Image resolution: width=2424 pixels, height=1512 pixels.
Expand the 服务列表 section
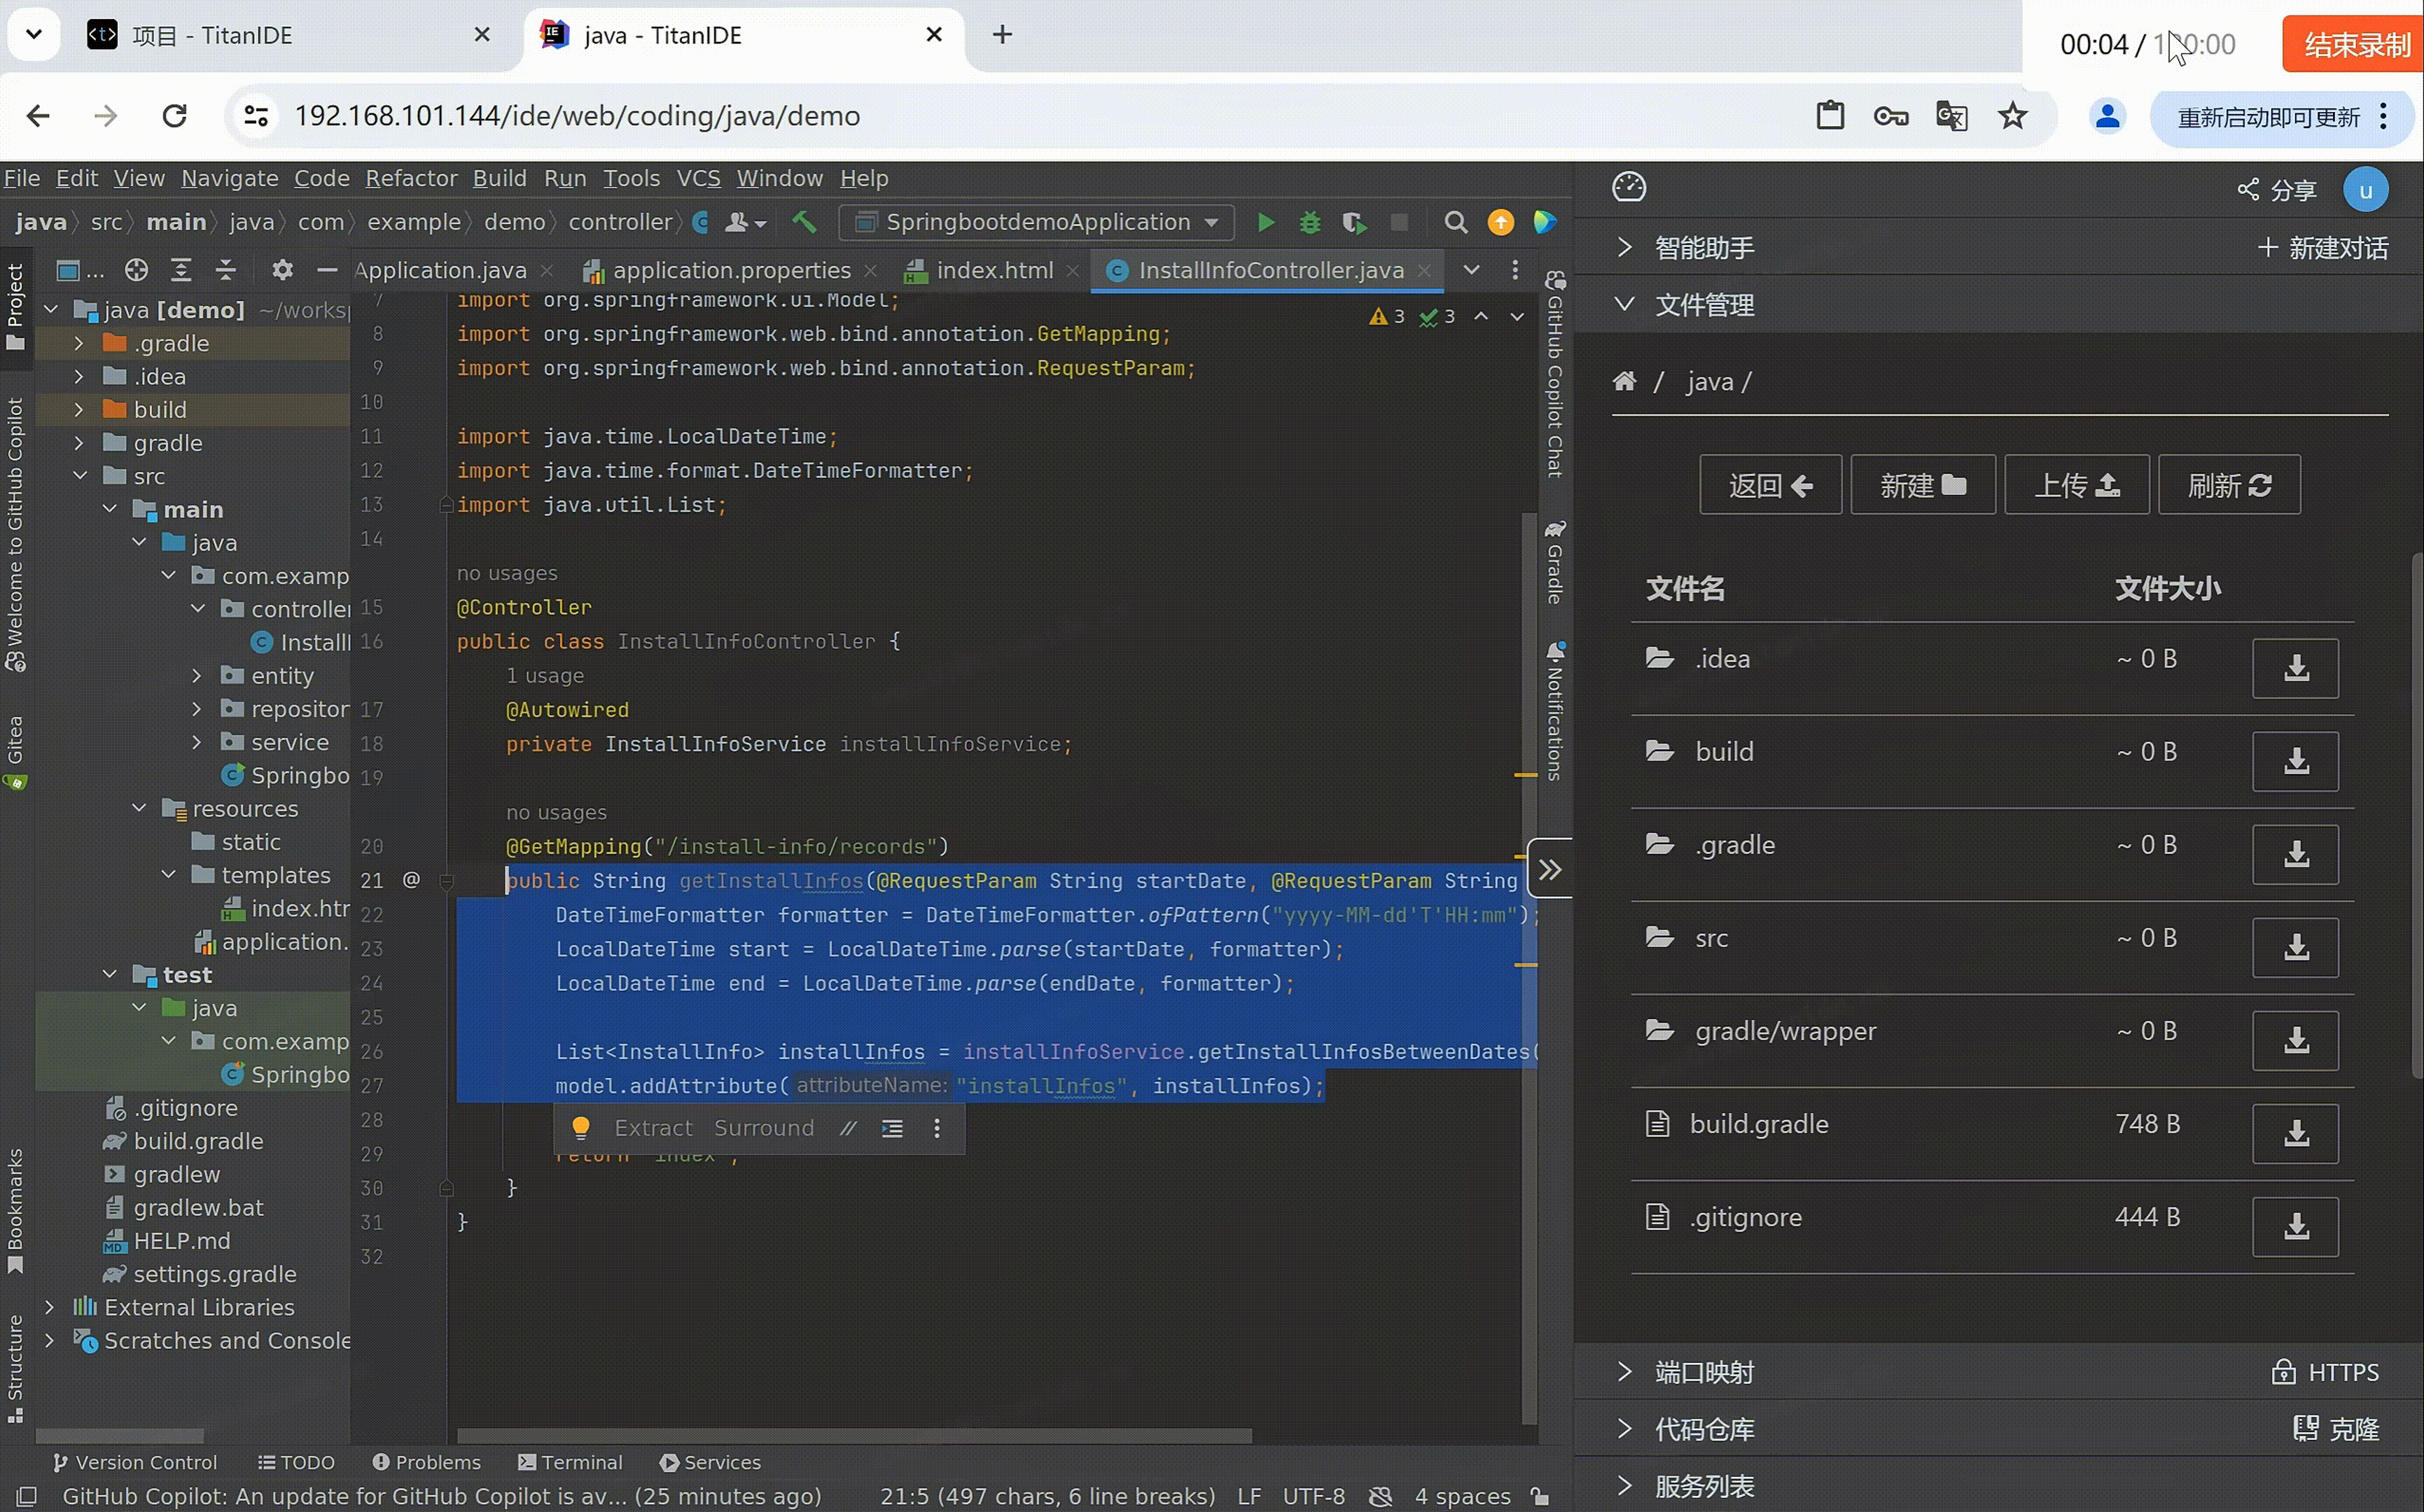[1624, 1485]
